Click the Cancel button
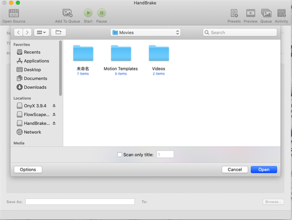292x220 pixels. 235,169
